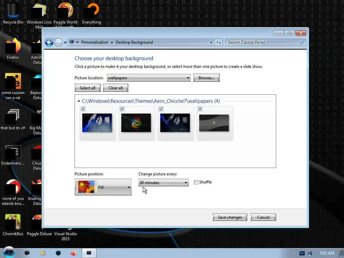Open 'some russian ran a rat' icon

pyautogui.click(x=13, y=86)
